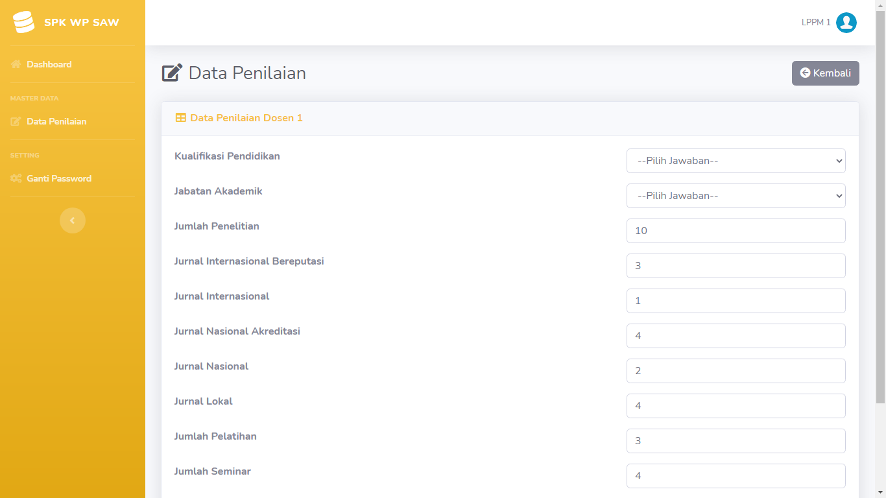886x498 pixels.
Task: Click the Data Penilaian edit icon in sidebar
Action: pos(16,121)
